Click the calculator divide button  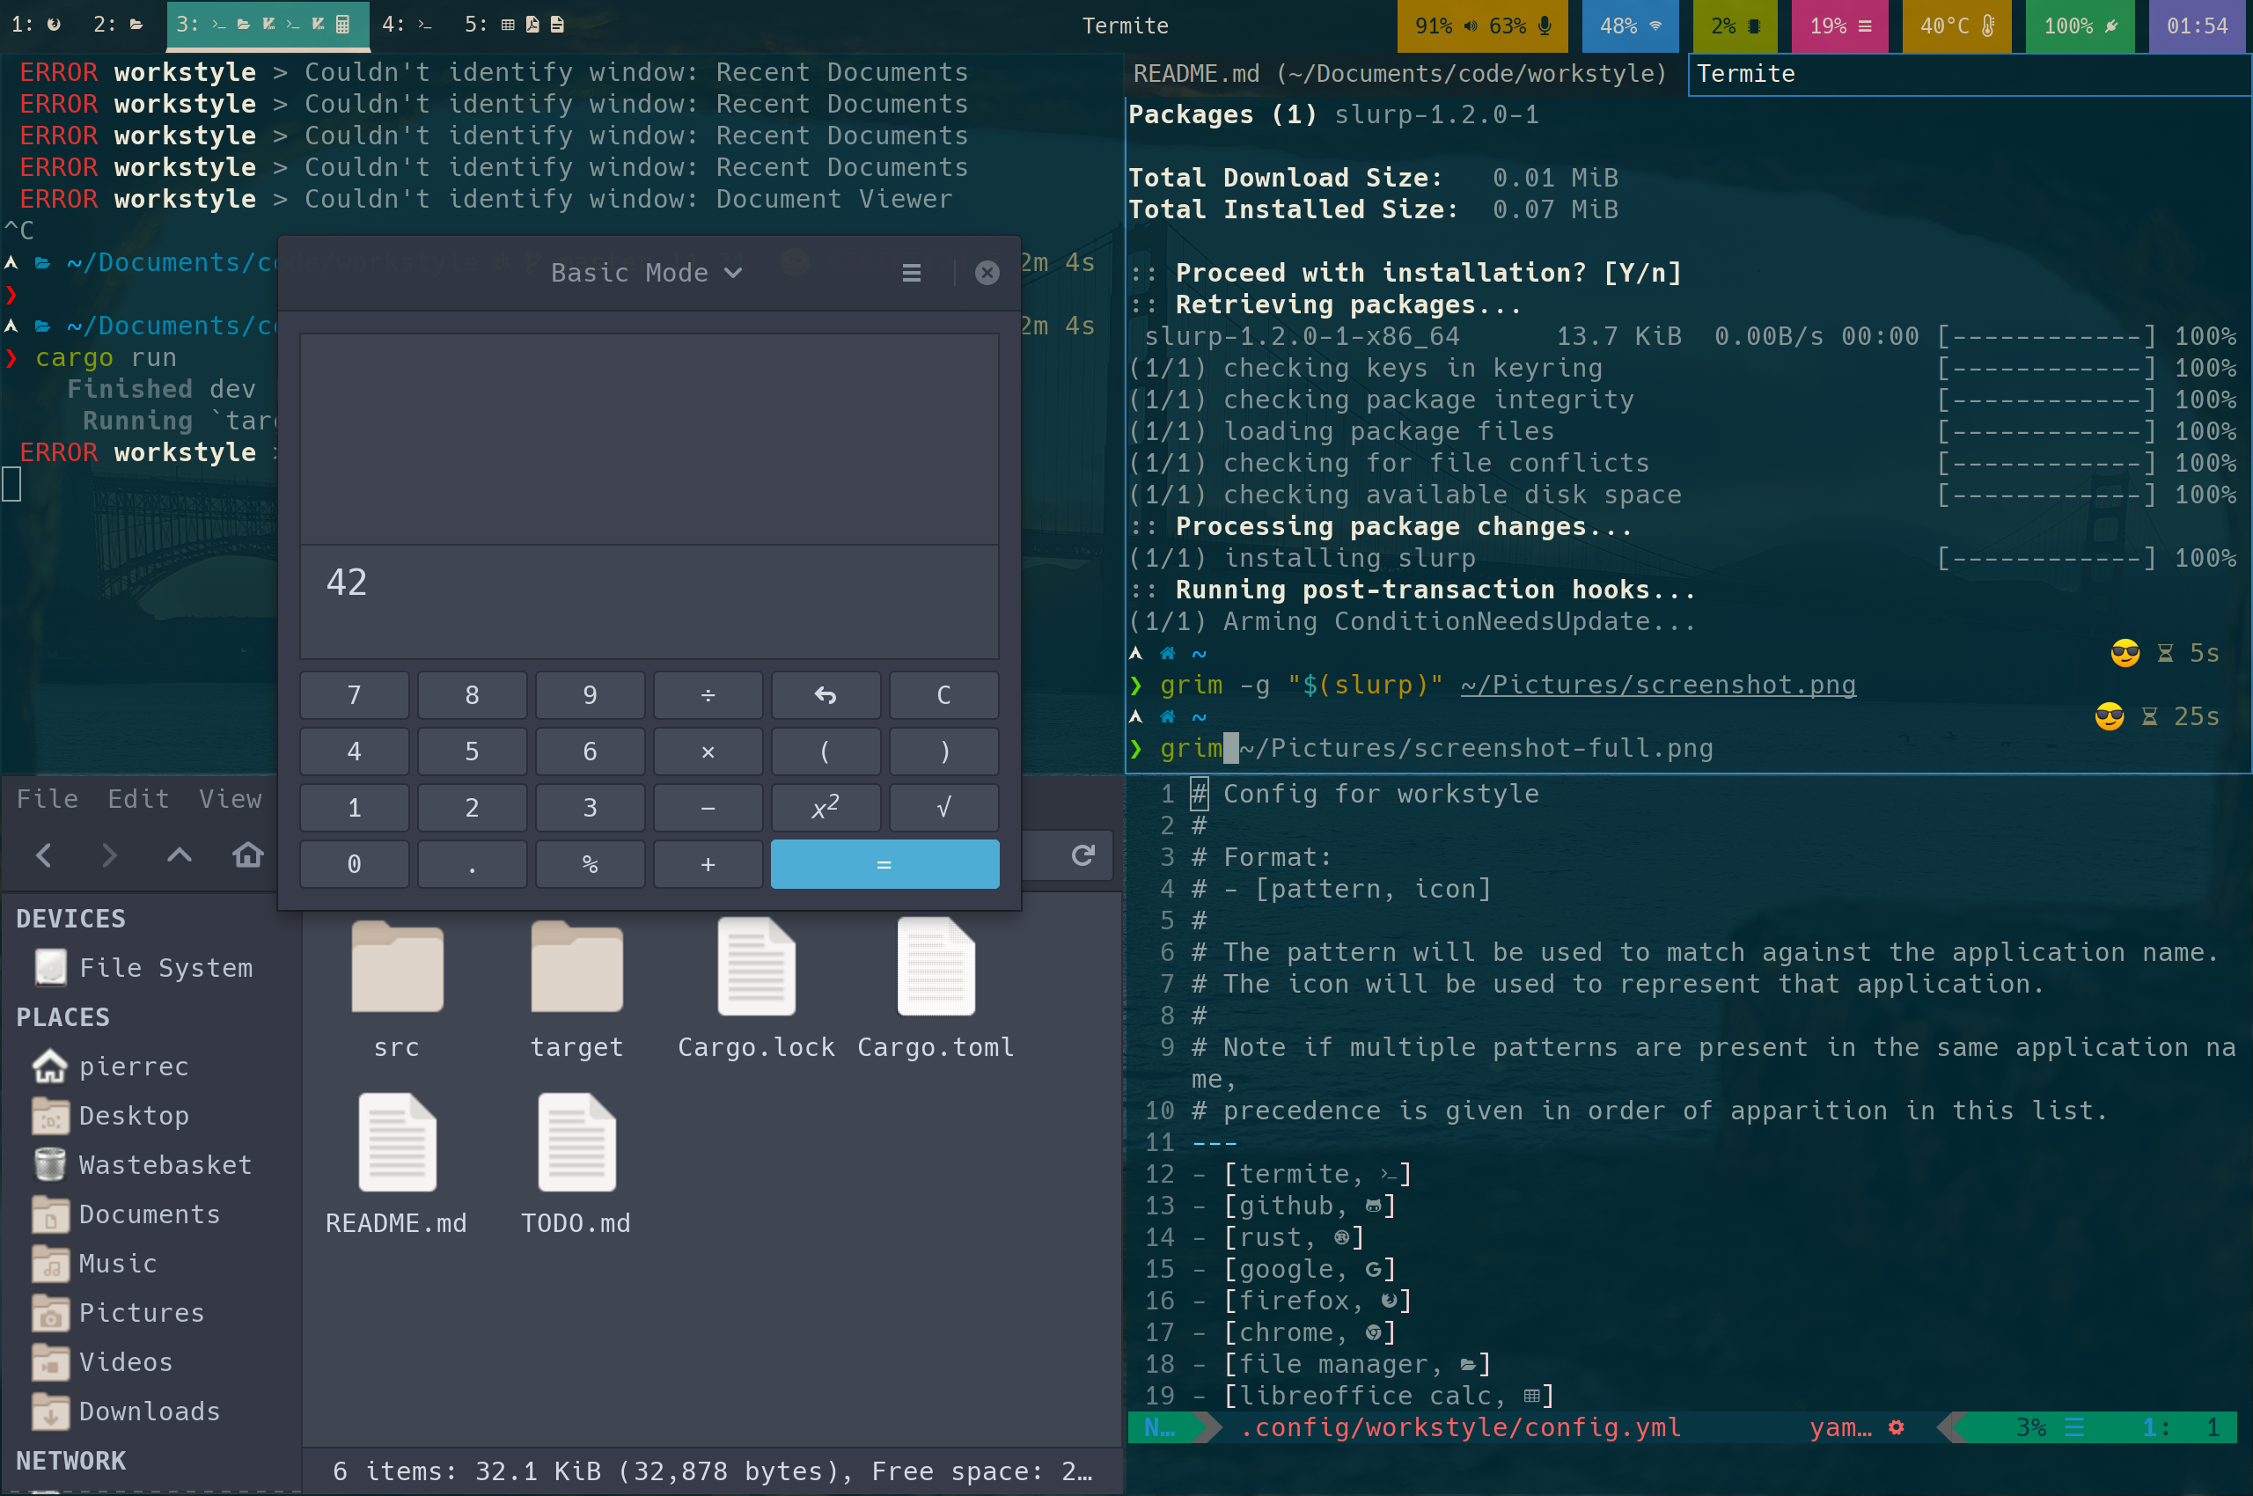[x=708, y=694]
